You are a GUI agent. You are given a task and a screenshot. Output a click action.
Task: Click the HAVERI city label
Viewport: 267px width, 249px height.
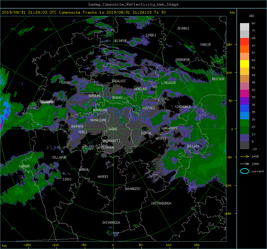pyautogui.click(x=103, y=177)
